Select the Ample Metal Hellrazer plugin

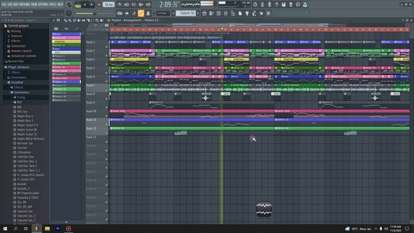click(x=30, y=139)
